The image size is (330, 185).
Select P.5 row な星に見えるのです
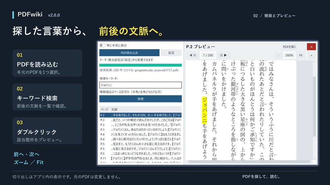pos(141,149)
